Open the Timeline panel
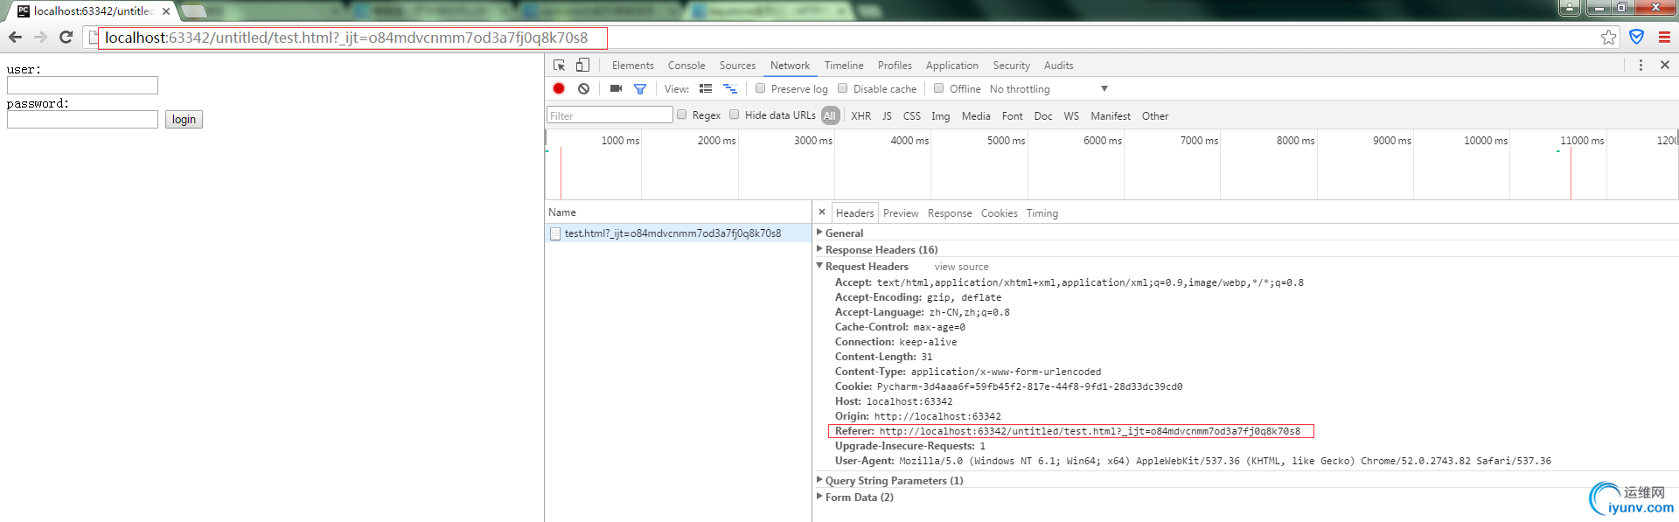Image resolution: width=1679 pixels, height=522 pixels. pos(844,66)
